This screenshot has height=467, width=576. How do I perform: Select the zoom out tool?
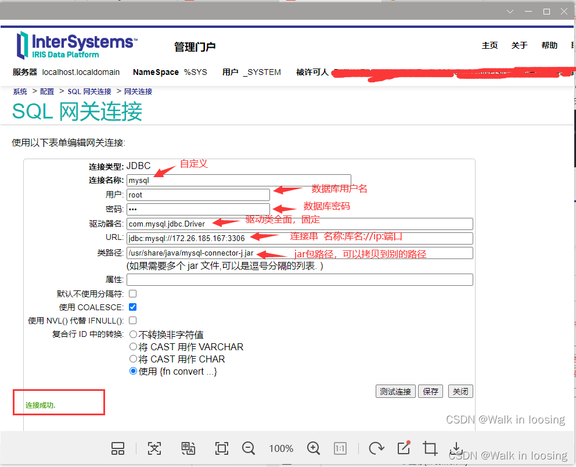(249, 448)
